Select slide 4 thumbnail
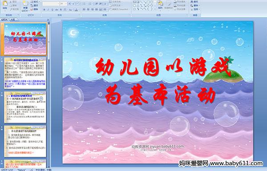Image resolution: width=267 pixels, height=171 pixels. pos(25,141)
